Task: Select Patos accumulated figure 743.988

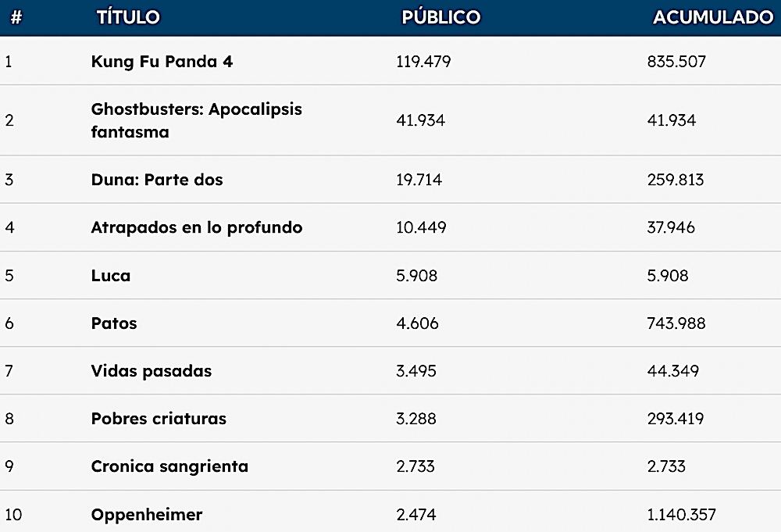Action: click(676, 323)
